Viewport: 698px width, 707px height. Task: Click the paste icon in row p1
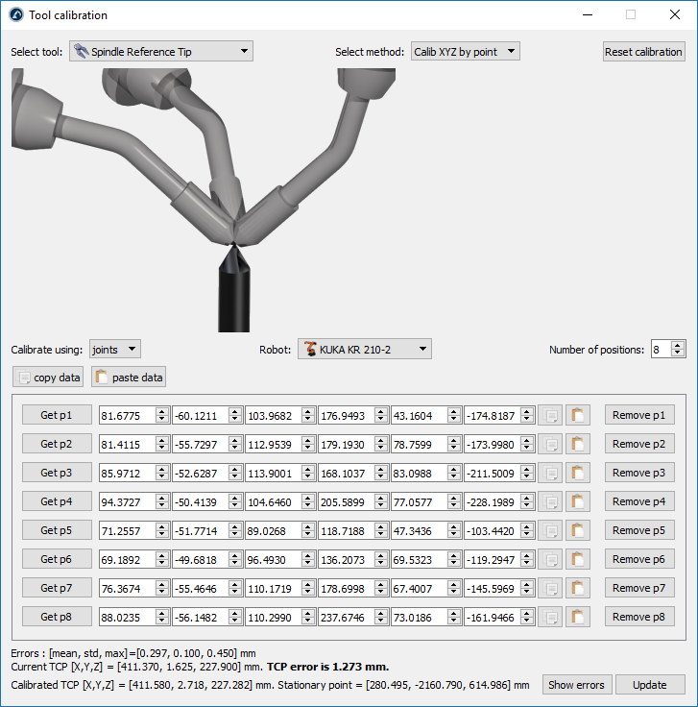coord(578,415)
